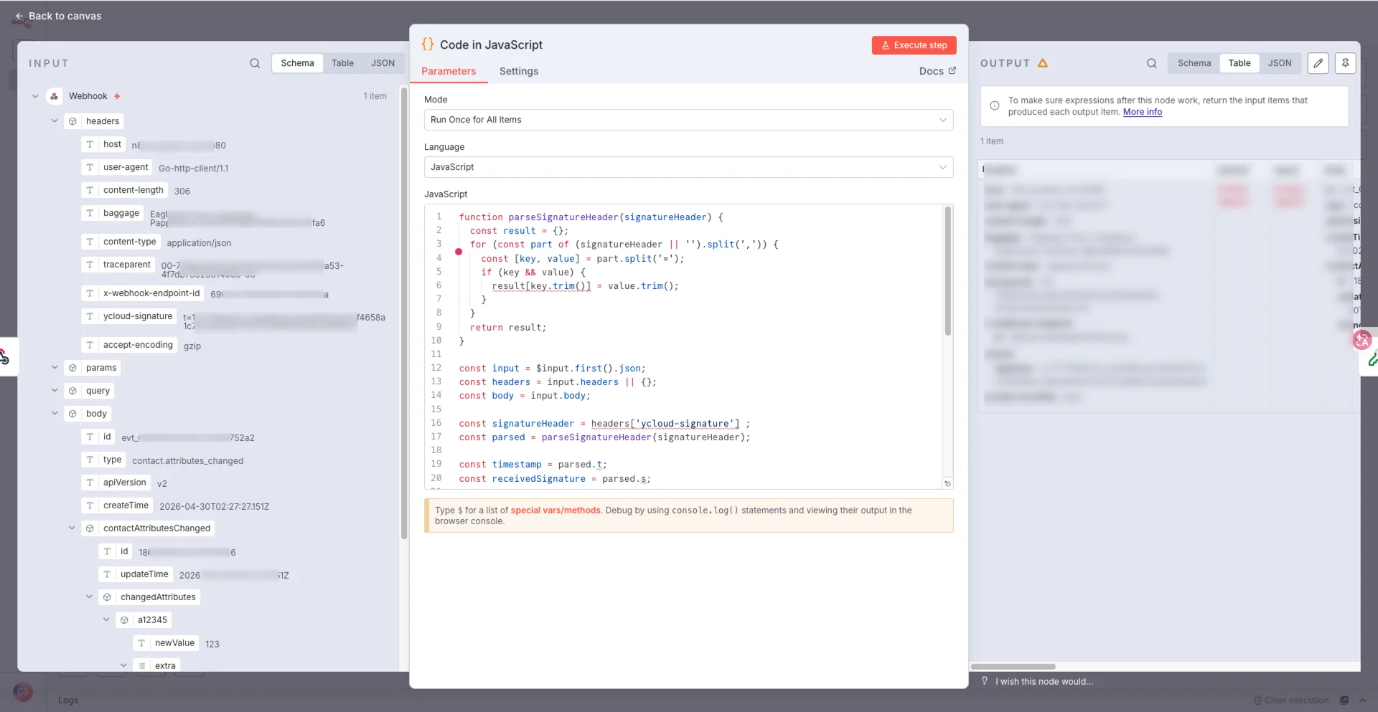Screen dimensions: 1378x712
Task: Switch INPUT view to JSON
Action: [383, 63]
